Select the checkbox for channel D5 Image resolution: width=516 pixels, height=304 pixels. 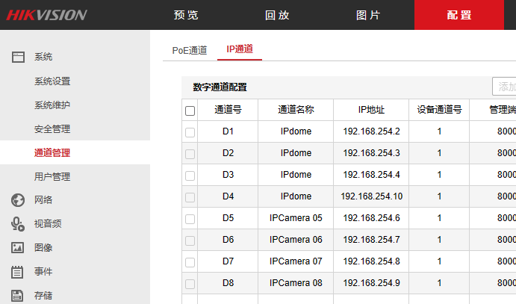(x=190, y=219)
